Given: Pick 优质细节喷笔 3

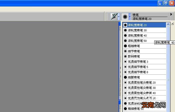Looking at the screenshot, I should pyautogui.click(x=144, y=61).
